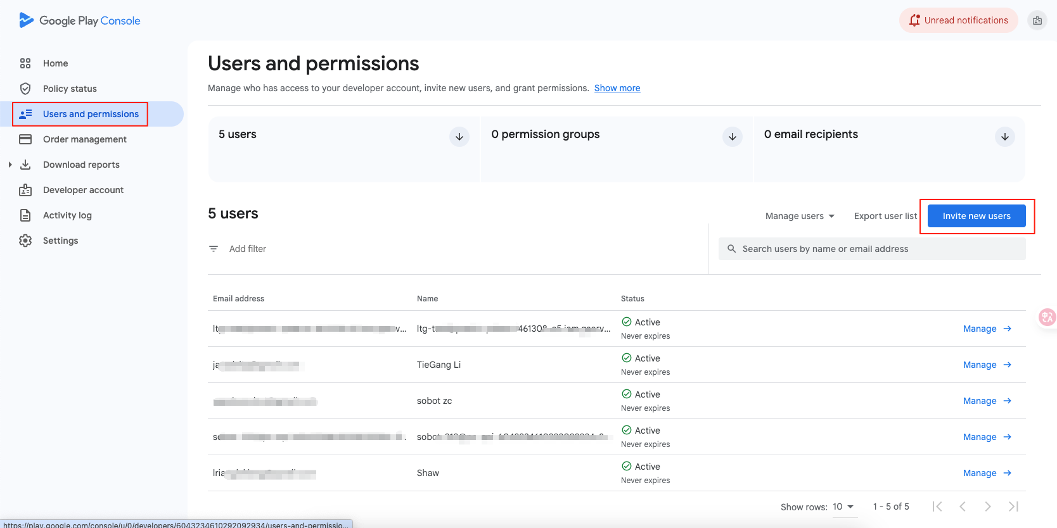Click the Google Play Console logo
Viewport: 1057px width, 528px height.
coord(79,20)
